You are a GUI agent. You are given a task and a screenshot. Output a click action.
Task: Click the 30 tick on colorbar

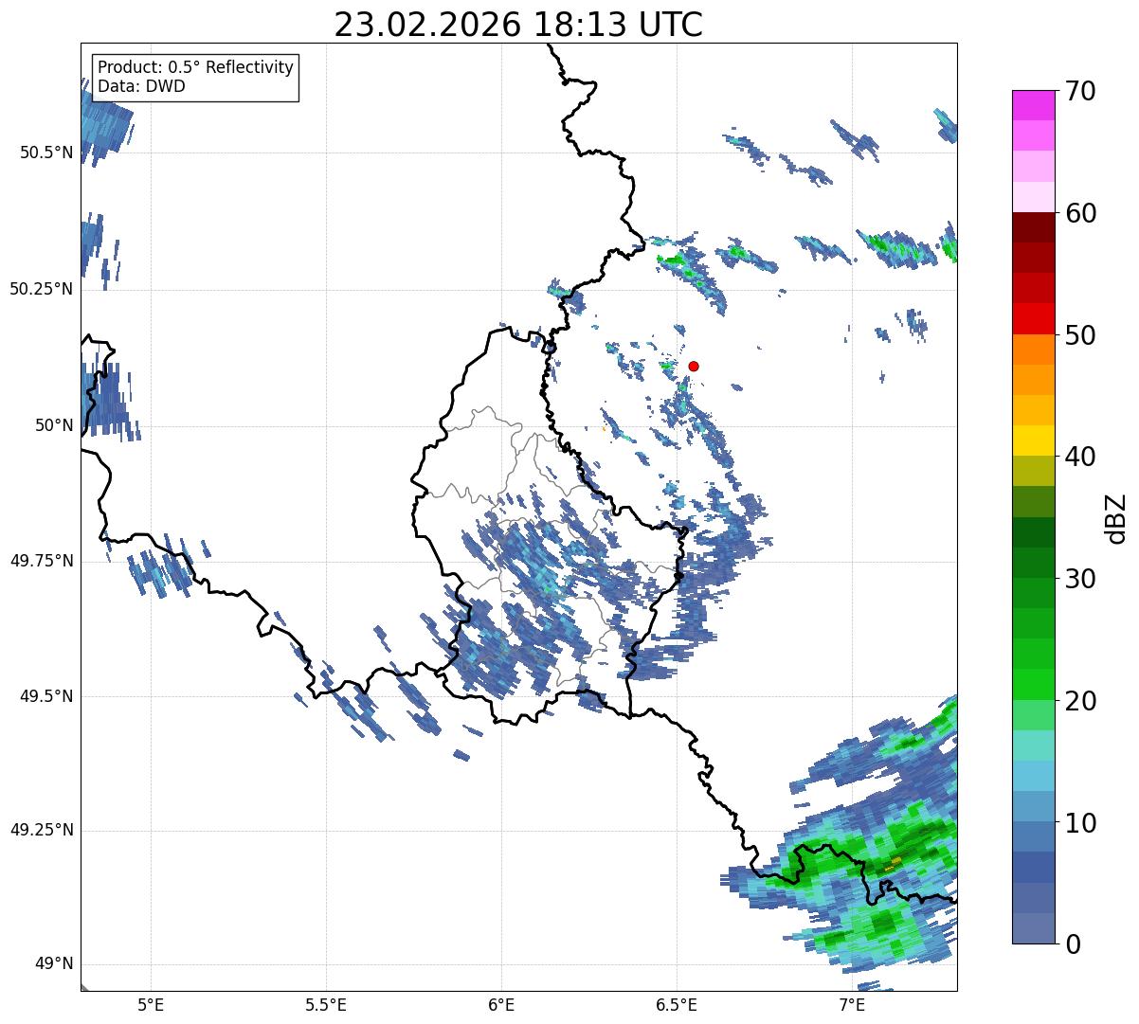[1080, 579]
